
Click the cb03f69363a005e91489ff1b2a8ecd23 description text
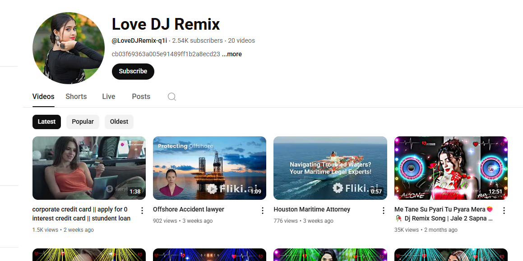(166, 54)
